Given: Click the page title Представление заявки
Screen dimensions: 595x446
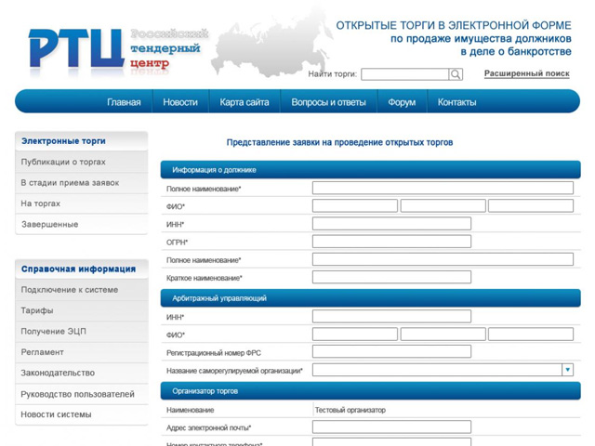Looking at the screenshot, I should coord(339,142).
